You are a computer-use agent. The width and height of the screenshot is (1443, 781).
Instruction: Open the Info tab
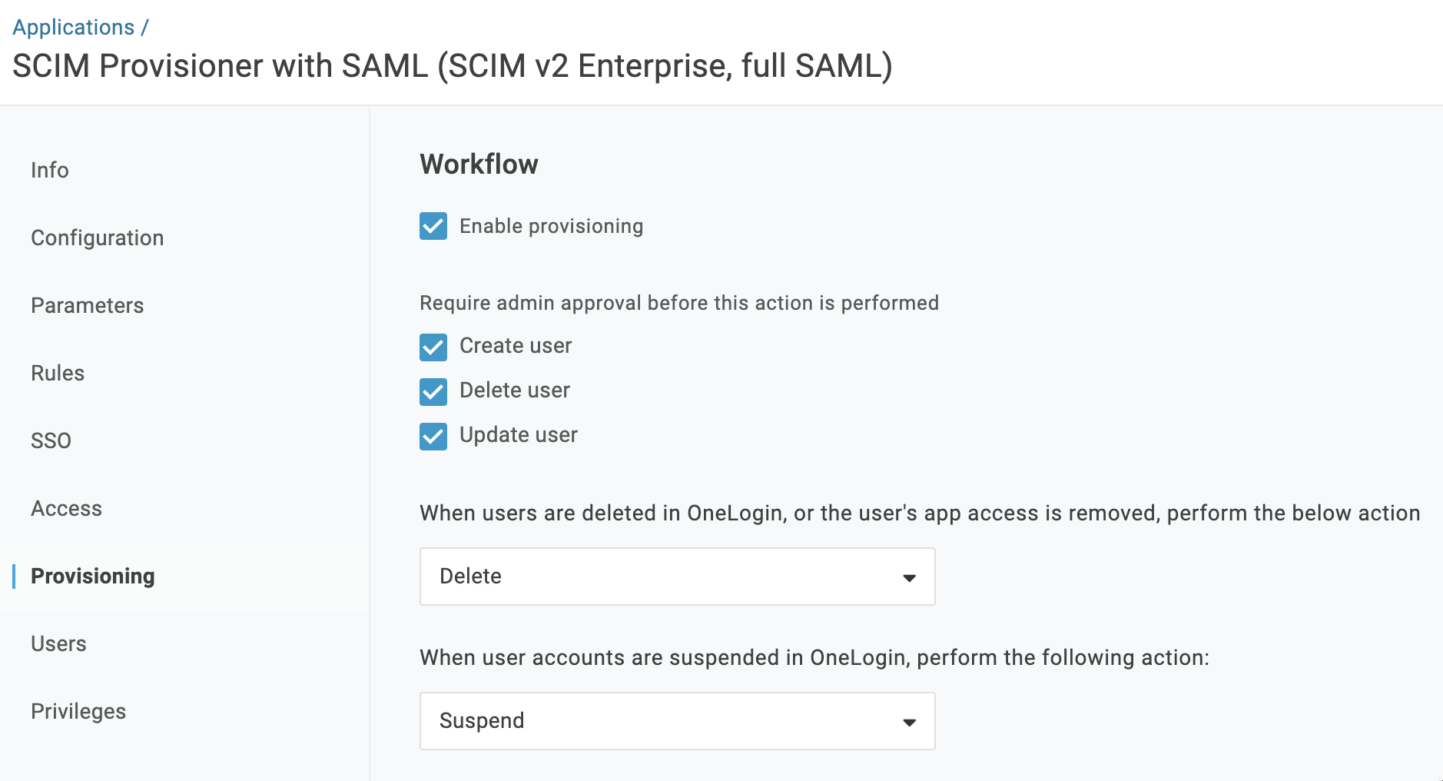50,170
